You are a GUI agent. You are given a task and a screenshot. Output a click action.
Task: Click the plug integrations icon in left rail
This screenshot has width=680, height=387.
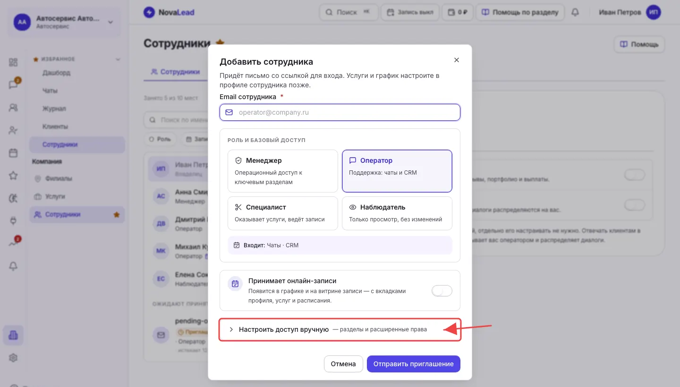[x=13, y=220]
